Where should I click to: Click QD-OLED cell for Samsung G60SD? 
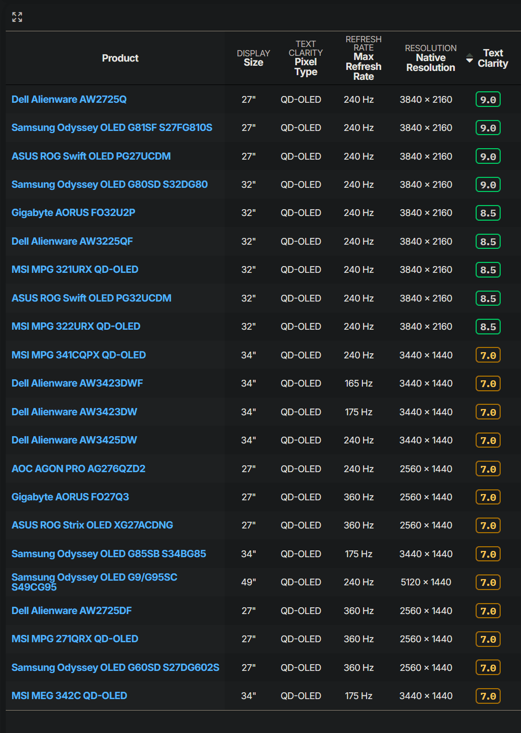[x=301, y=668]
